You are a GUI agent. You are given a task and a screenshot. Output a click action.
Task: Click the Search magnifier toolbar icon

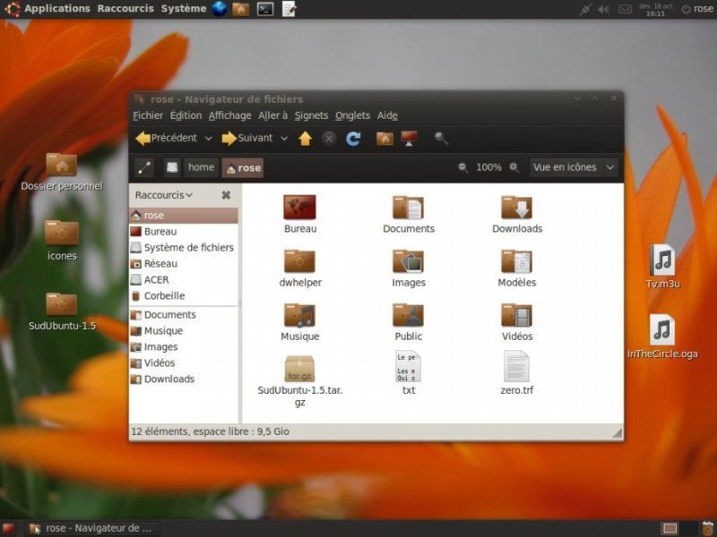pyautogui.click(x=441, y=139)
